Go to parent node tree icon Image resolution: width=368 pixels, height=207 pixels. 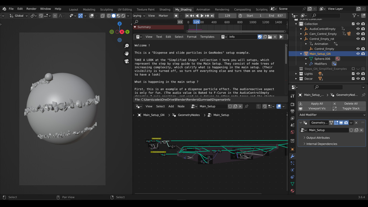pyautogui.click(x=259, y=106)
